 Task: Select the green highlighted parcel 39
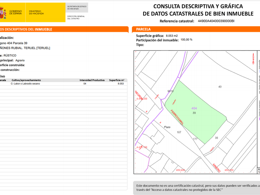(x=196, y=112)
